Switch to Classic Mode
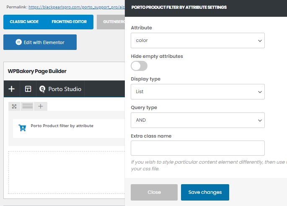The width and height of the screenshot is (287, 206). [x=24, y=22]
